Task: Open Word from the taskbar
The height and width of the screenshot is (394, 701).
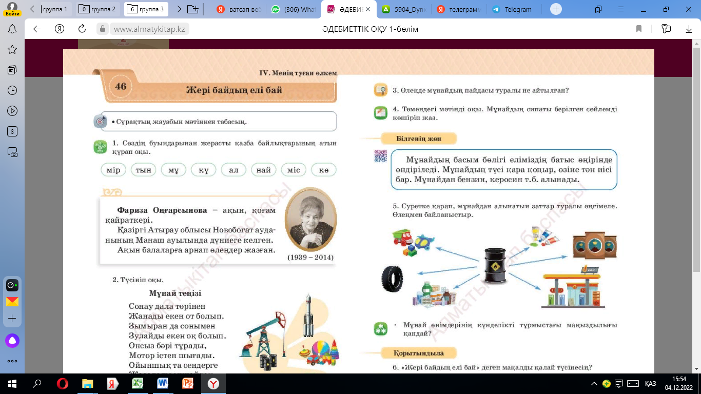Action: click(163, 384)
